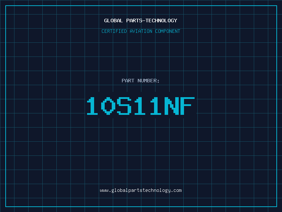This screenshot has height=212, width=282.
Task: Click the first digit 1 of the part number
Action: pyautogui.click(x=93, y=106)
